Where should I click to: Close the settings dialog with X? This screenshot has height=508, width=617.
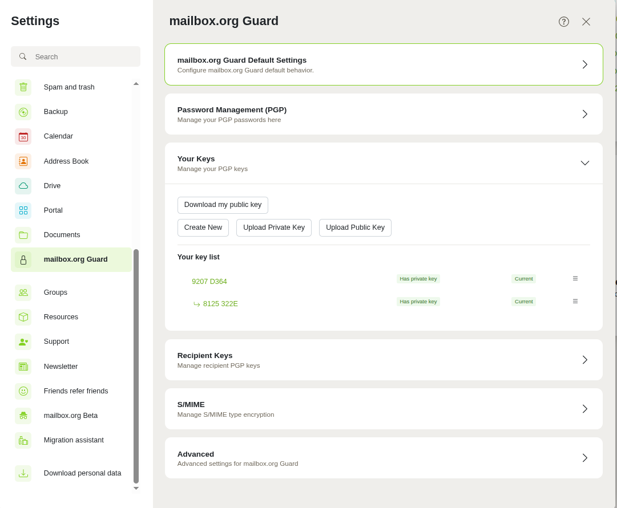click(586, 22)
